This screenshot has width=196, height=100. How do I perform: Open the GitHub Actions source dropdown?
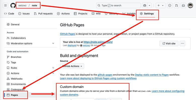pos(72,66)
